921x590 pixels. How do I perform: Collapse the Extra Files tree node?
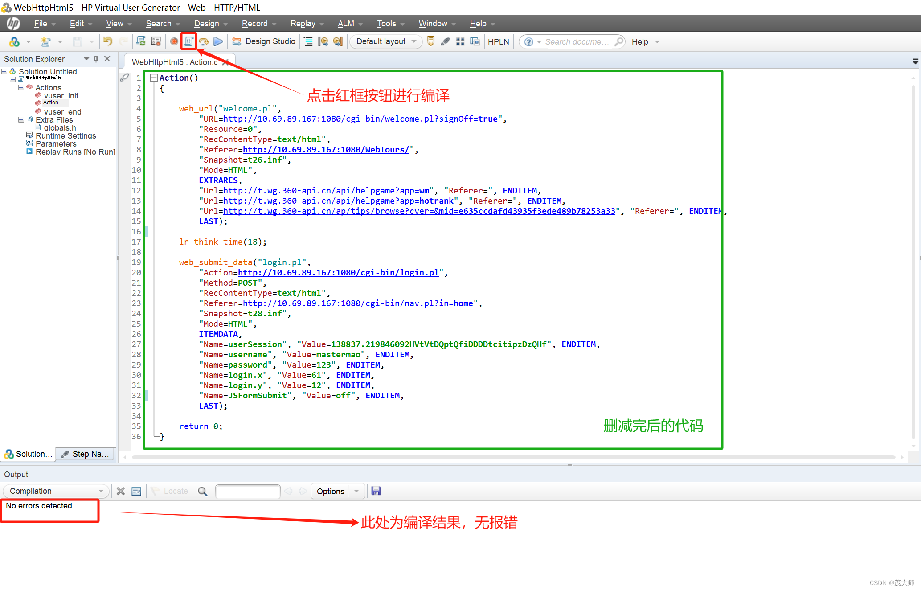[20, 119]
